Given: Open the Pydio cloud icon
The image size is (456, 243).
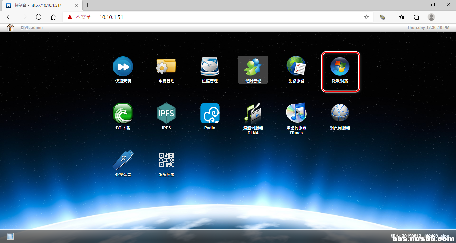Looking at the screenshot, I should (210, 113).
